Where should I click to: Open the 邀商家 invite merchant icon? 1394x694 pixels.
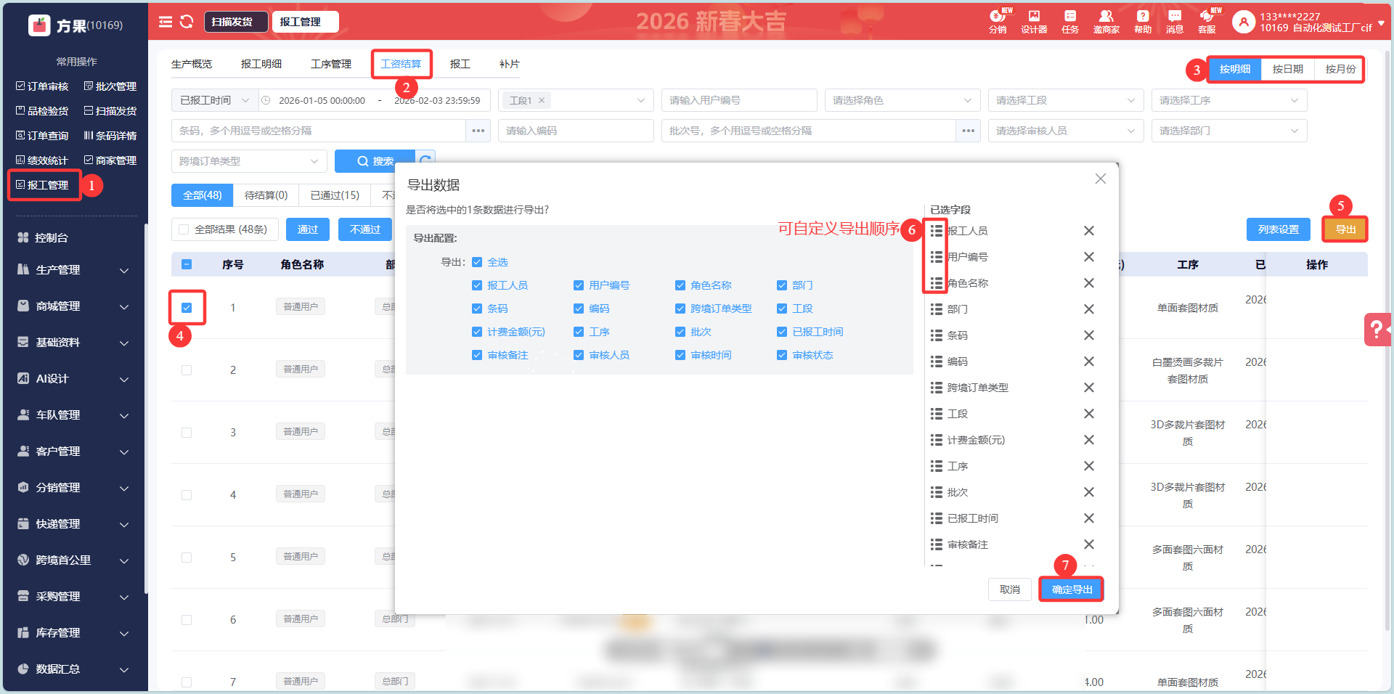[1106, 21]
